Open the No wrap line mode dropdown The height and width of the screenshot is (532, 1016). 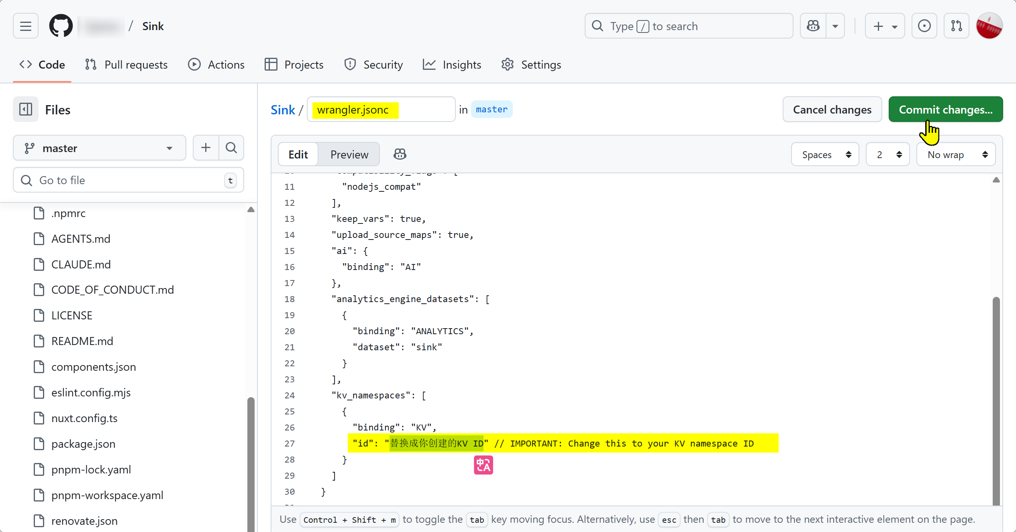tap(956, 154)
